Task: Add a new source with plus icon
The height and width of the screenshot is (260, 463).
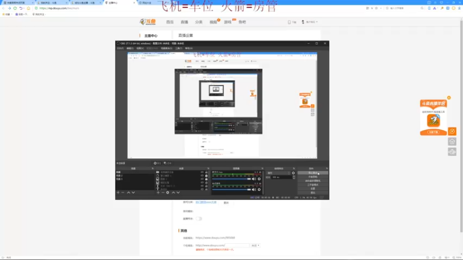Action: coord(158,192)
